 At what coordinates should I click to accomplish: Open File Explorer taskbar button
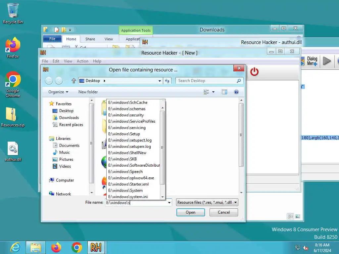pos(36,247)
